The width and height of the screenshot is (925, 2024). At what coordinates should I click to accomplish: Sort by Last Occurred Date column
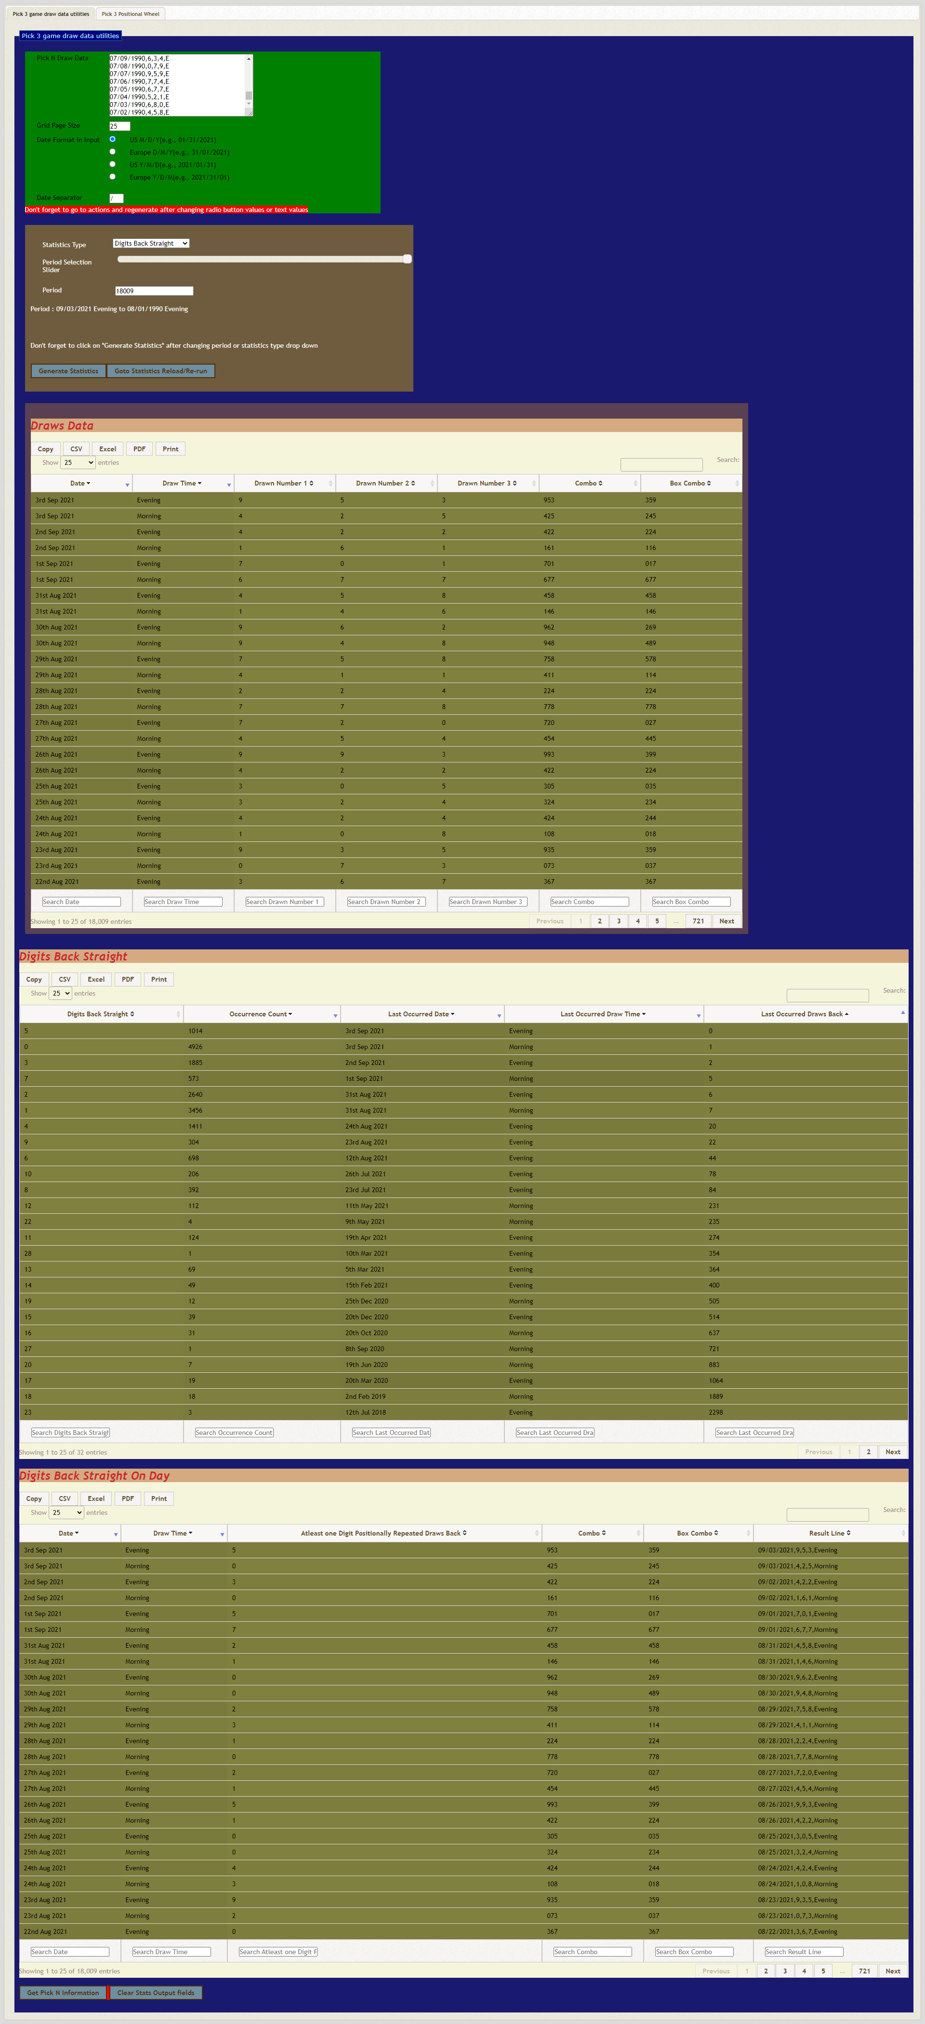point(422,1013)
